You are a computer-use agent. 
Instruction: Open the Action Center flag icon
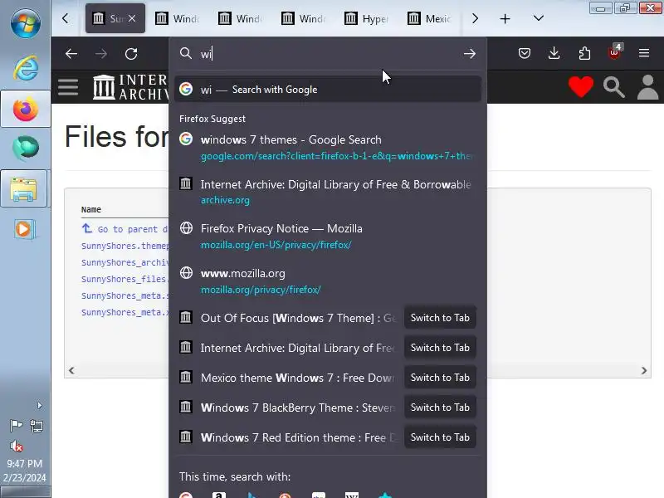(16, 425)
